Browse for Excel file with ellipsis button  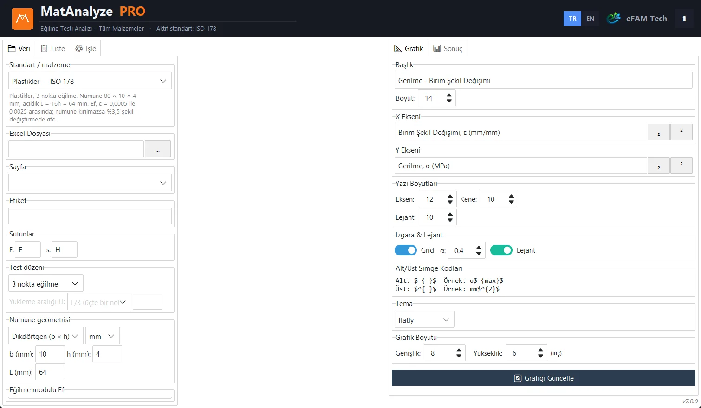pos(158,149)
